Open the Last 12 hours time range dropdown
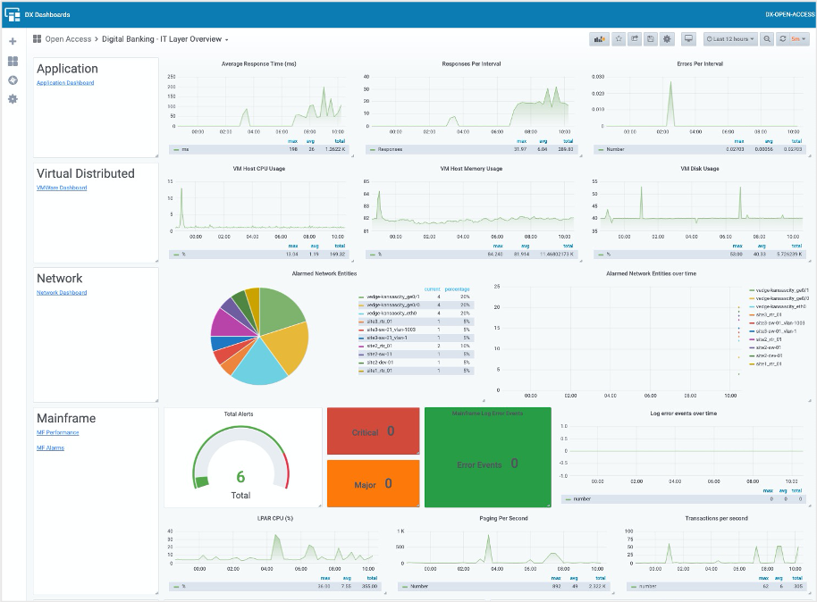The height and width of the screenshot is (602, 817). pyautogui.click(x=729, y=39)
